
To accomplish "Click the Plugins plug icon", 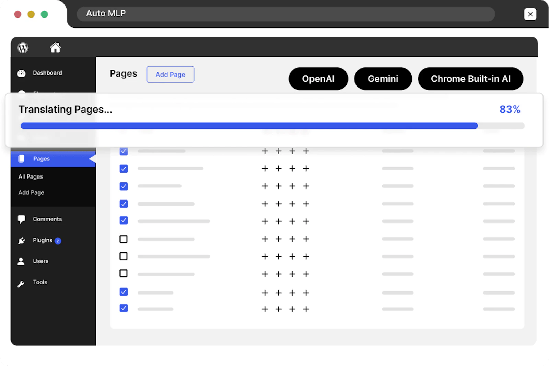I will coord(21,241).
